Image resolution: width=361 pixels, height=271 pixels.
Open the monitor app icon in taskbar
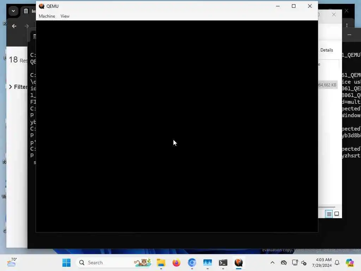(x=207, y=263)
